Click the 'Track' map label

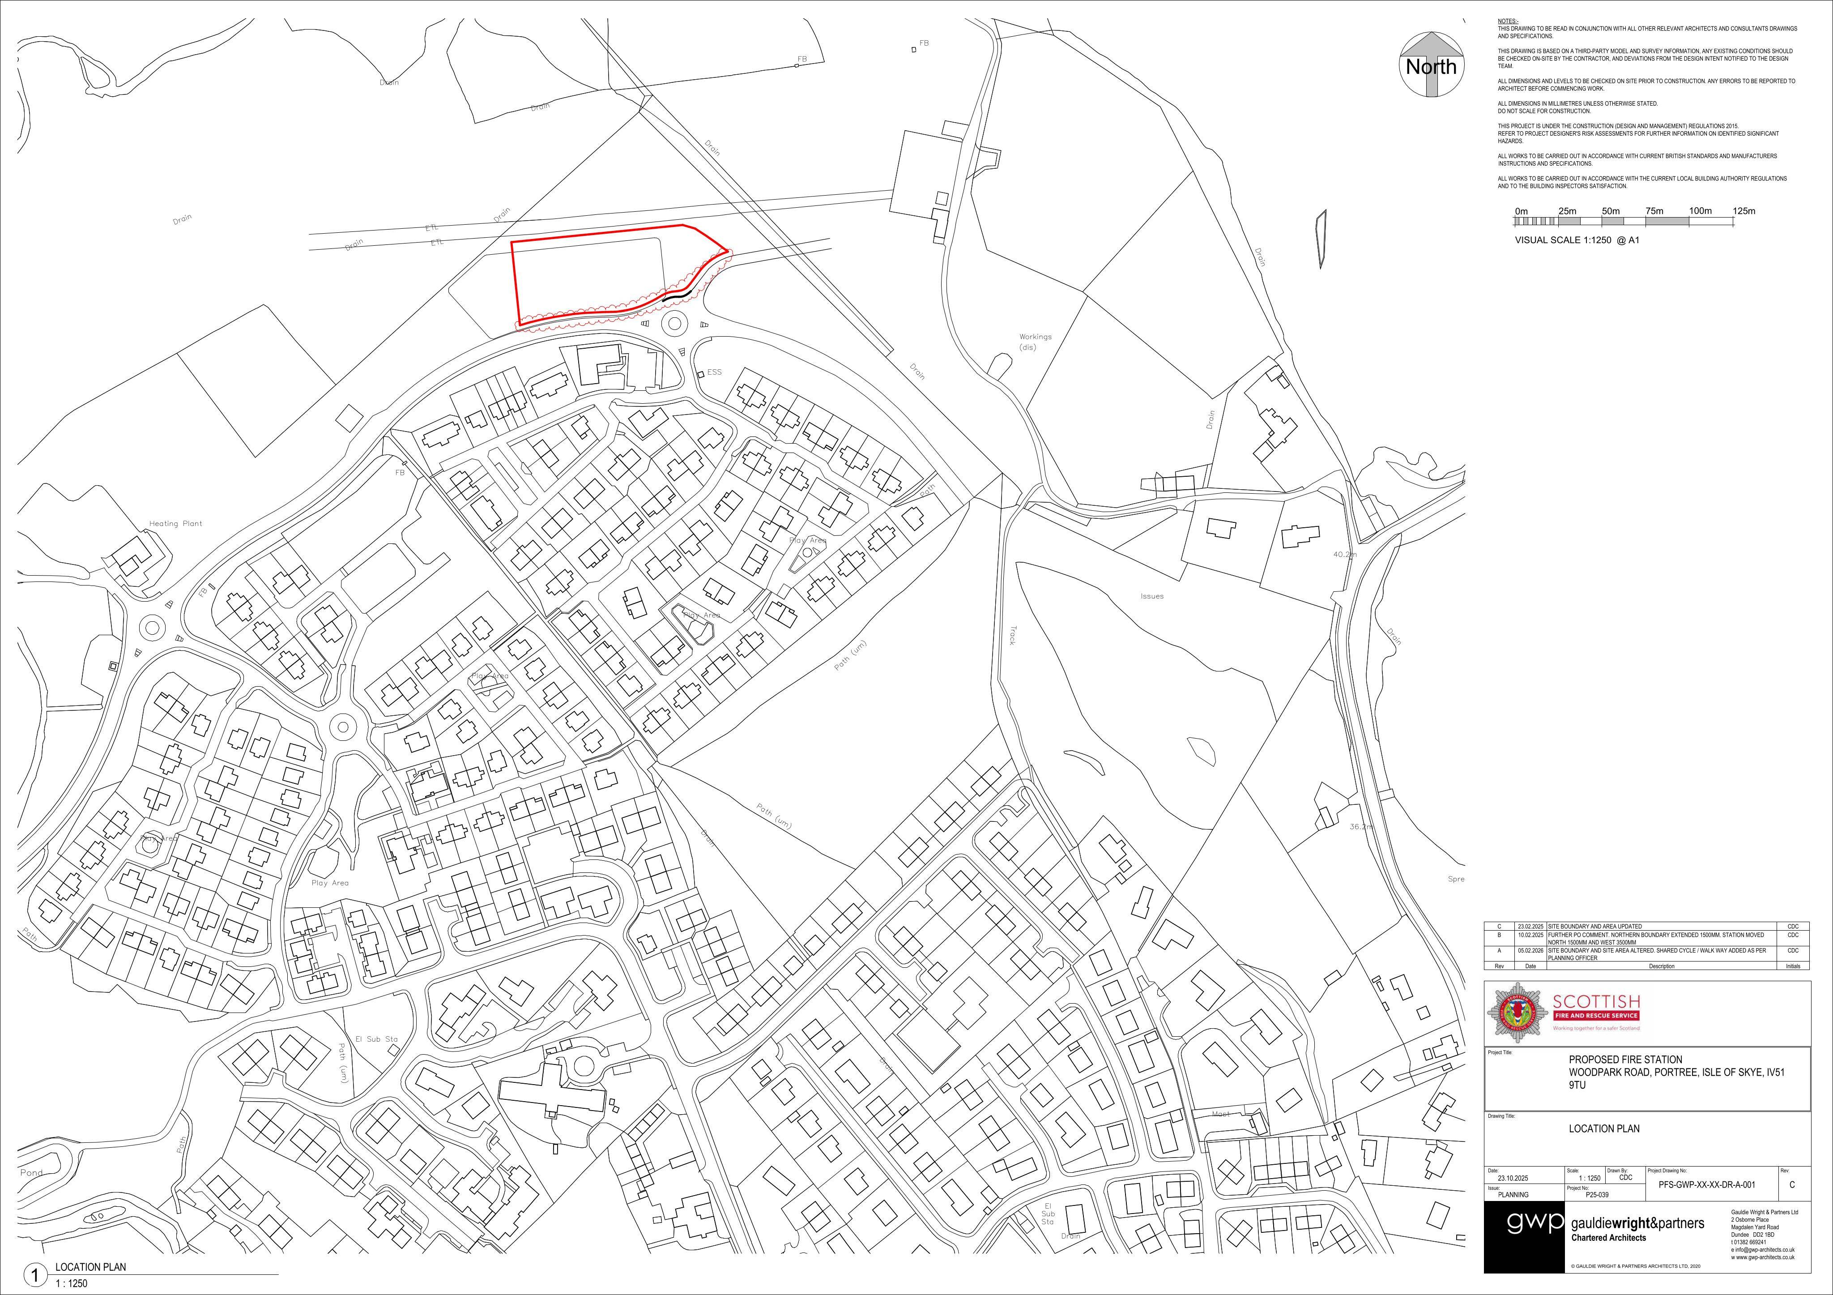click(1013, 636)
